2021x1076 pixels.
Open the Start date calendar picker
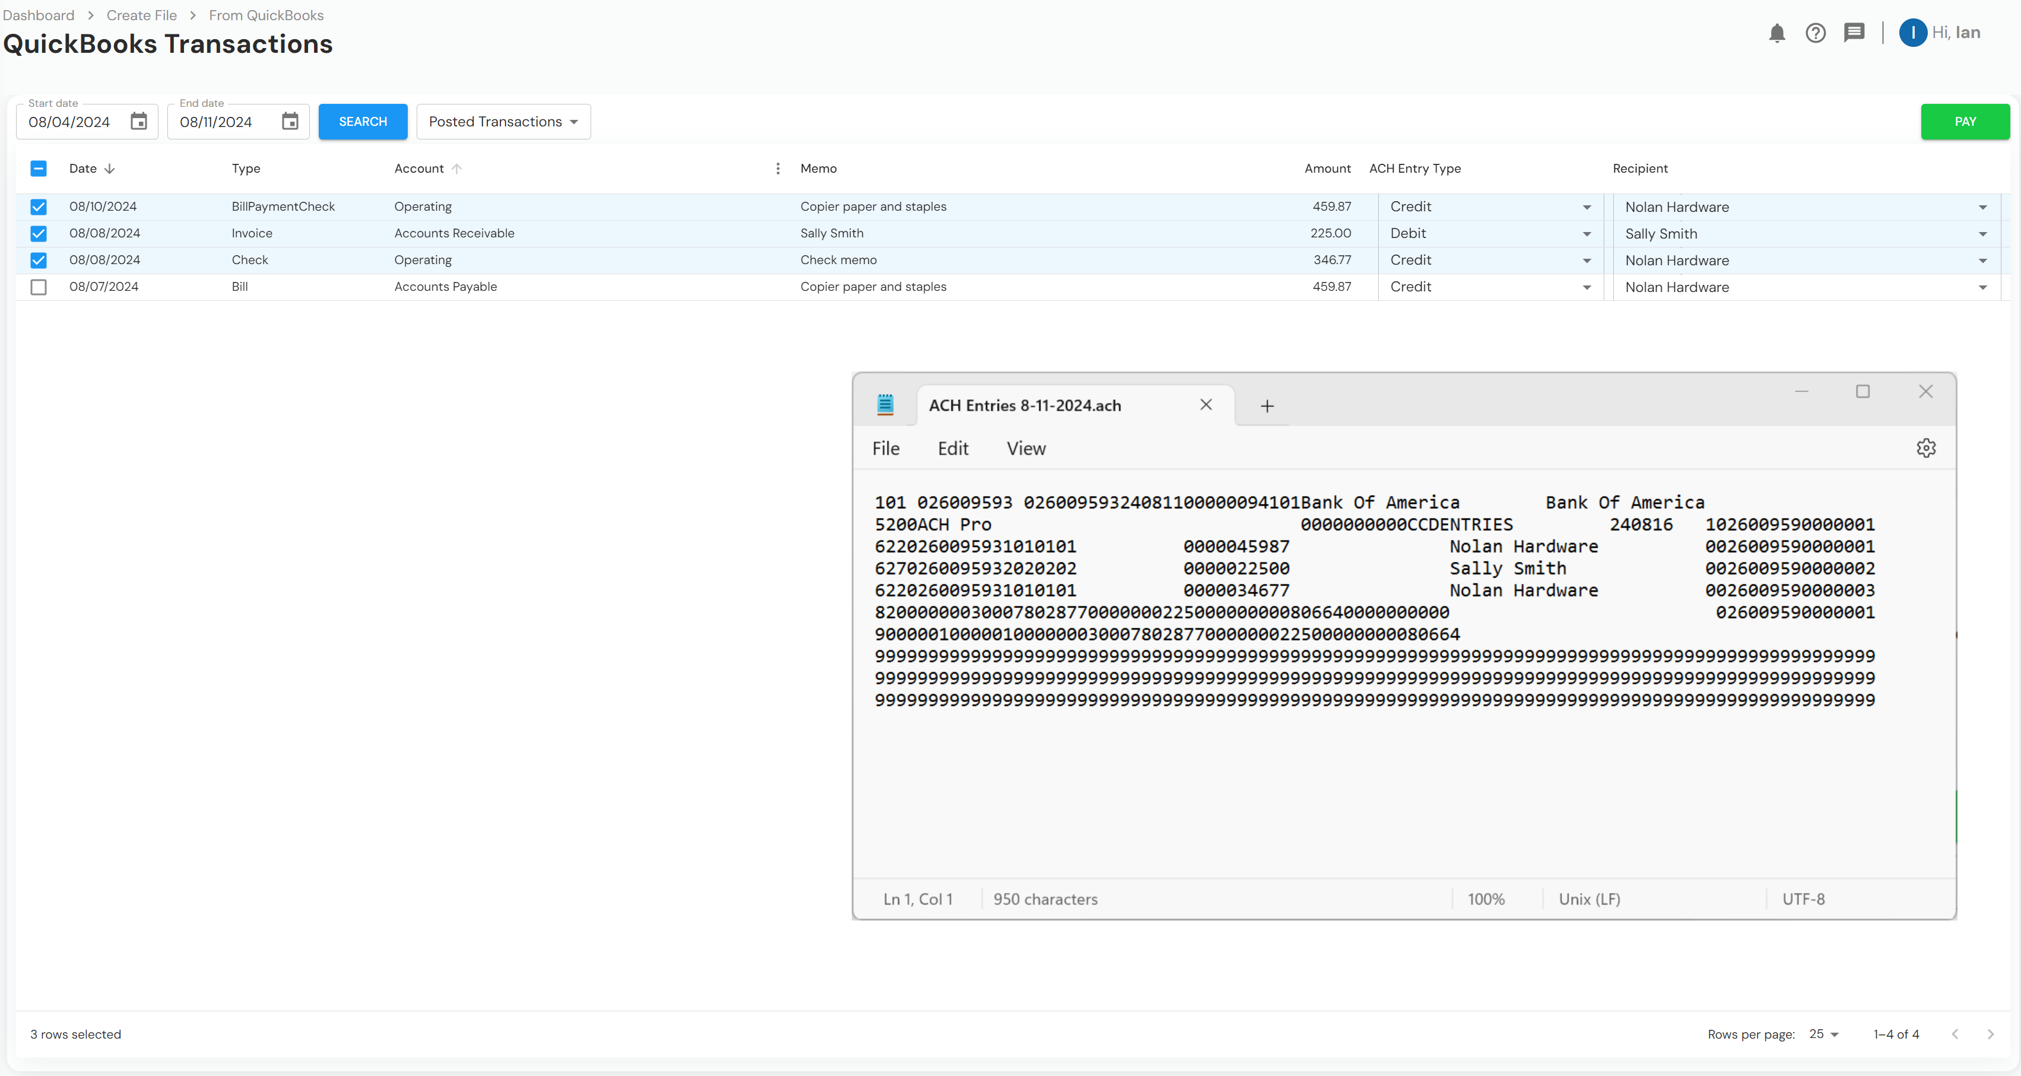(x=139, y=122)
